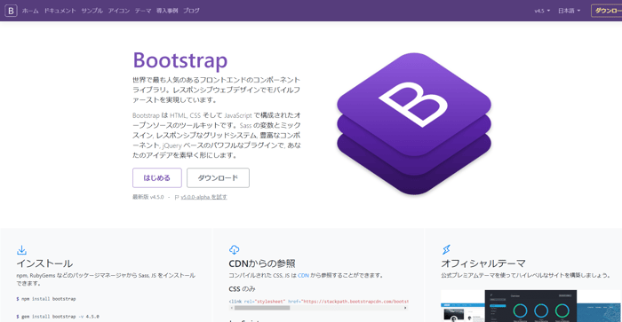Click the large Bootstrap stacked logo

point(414,123)
